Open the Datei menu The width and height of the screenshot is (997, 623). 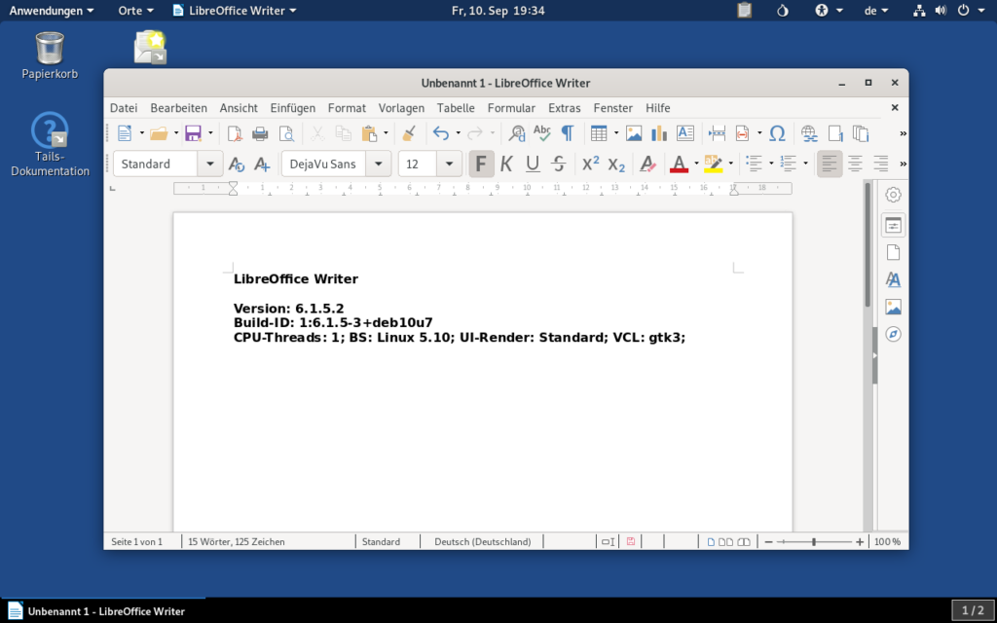tap(124, 108)
